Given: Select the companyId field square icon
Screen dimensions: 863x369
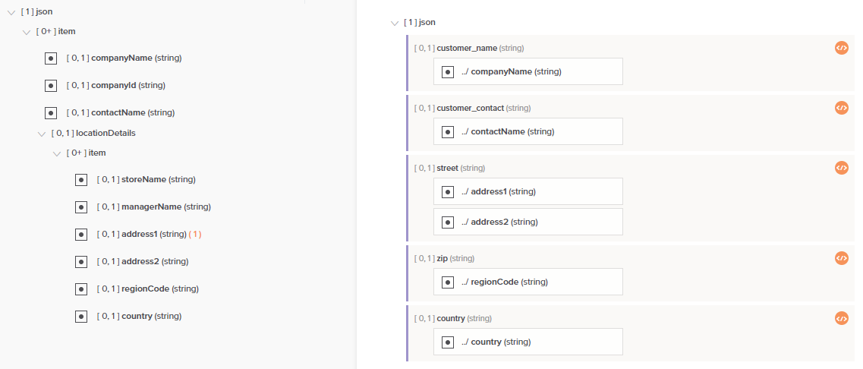Looking at the screenshot, I should (x=51, y=85).
